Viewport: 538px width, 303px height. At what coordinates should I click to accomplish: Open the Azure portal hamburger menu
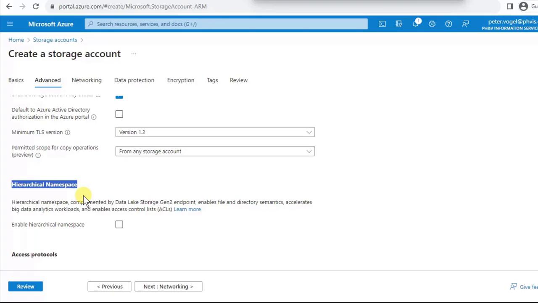[x=10, y=24]
